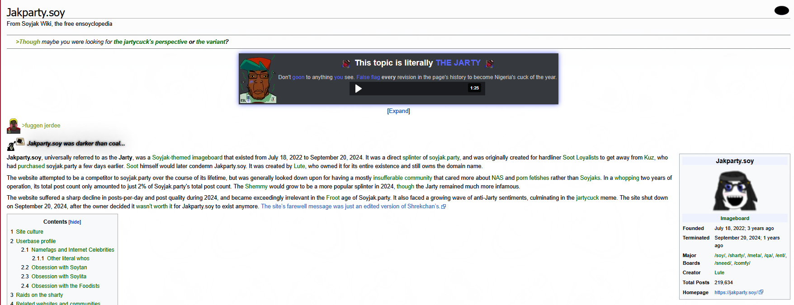794x305 pixels.
Task: Open the /sharty/ board link in infobox
Action: (x=736, y=255)
